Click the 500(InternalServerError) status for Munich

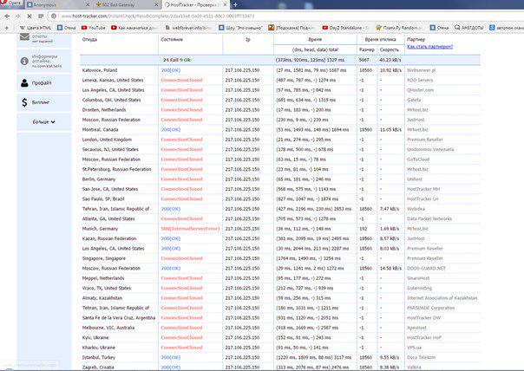coord(190,229)
